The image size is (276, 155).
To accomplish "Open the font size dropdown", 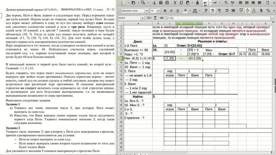I will (x=158, y=11).
